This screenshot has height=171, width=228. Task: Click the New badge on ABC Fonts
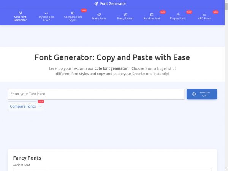pos(215,12)
